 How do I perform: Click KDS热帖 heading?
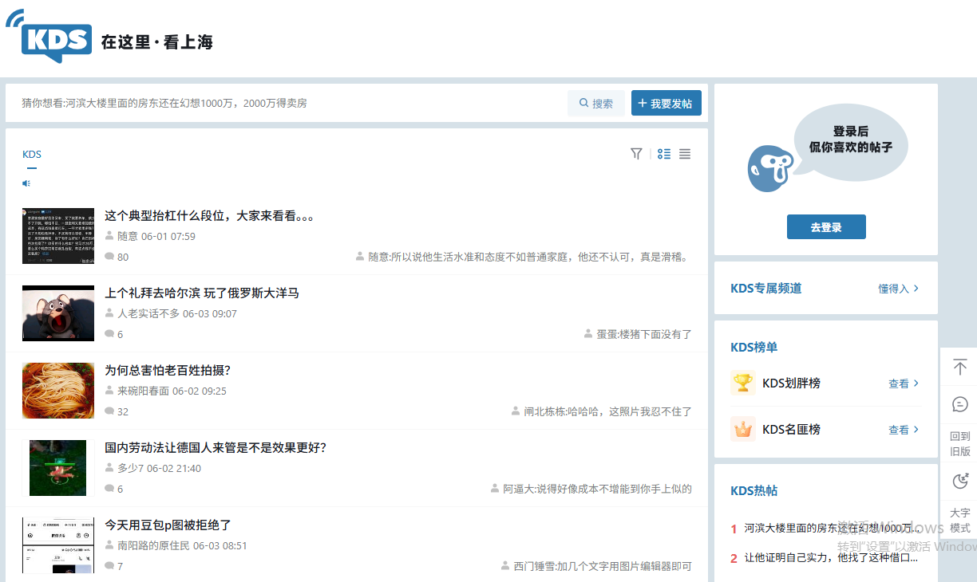(x=754, y=491)
